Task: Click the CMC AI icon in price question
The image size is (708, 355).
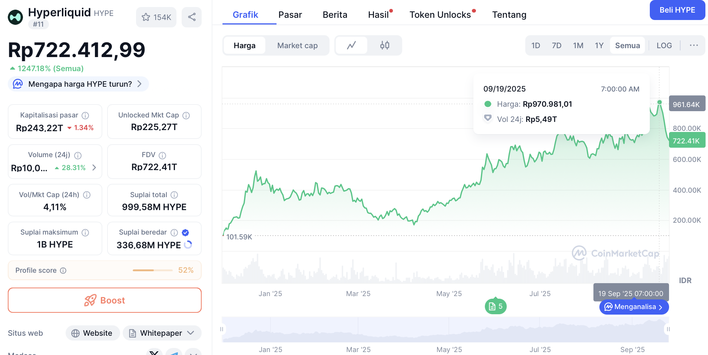Action: pos(18,84)
